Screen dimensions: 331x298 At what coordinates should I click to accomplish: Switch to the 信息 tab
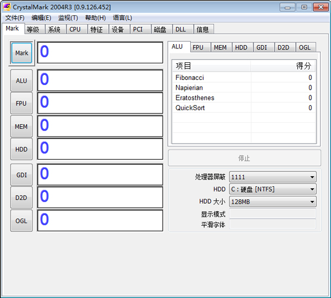point(204,29)
